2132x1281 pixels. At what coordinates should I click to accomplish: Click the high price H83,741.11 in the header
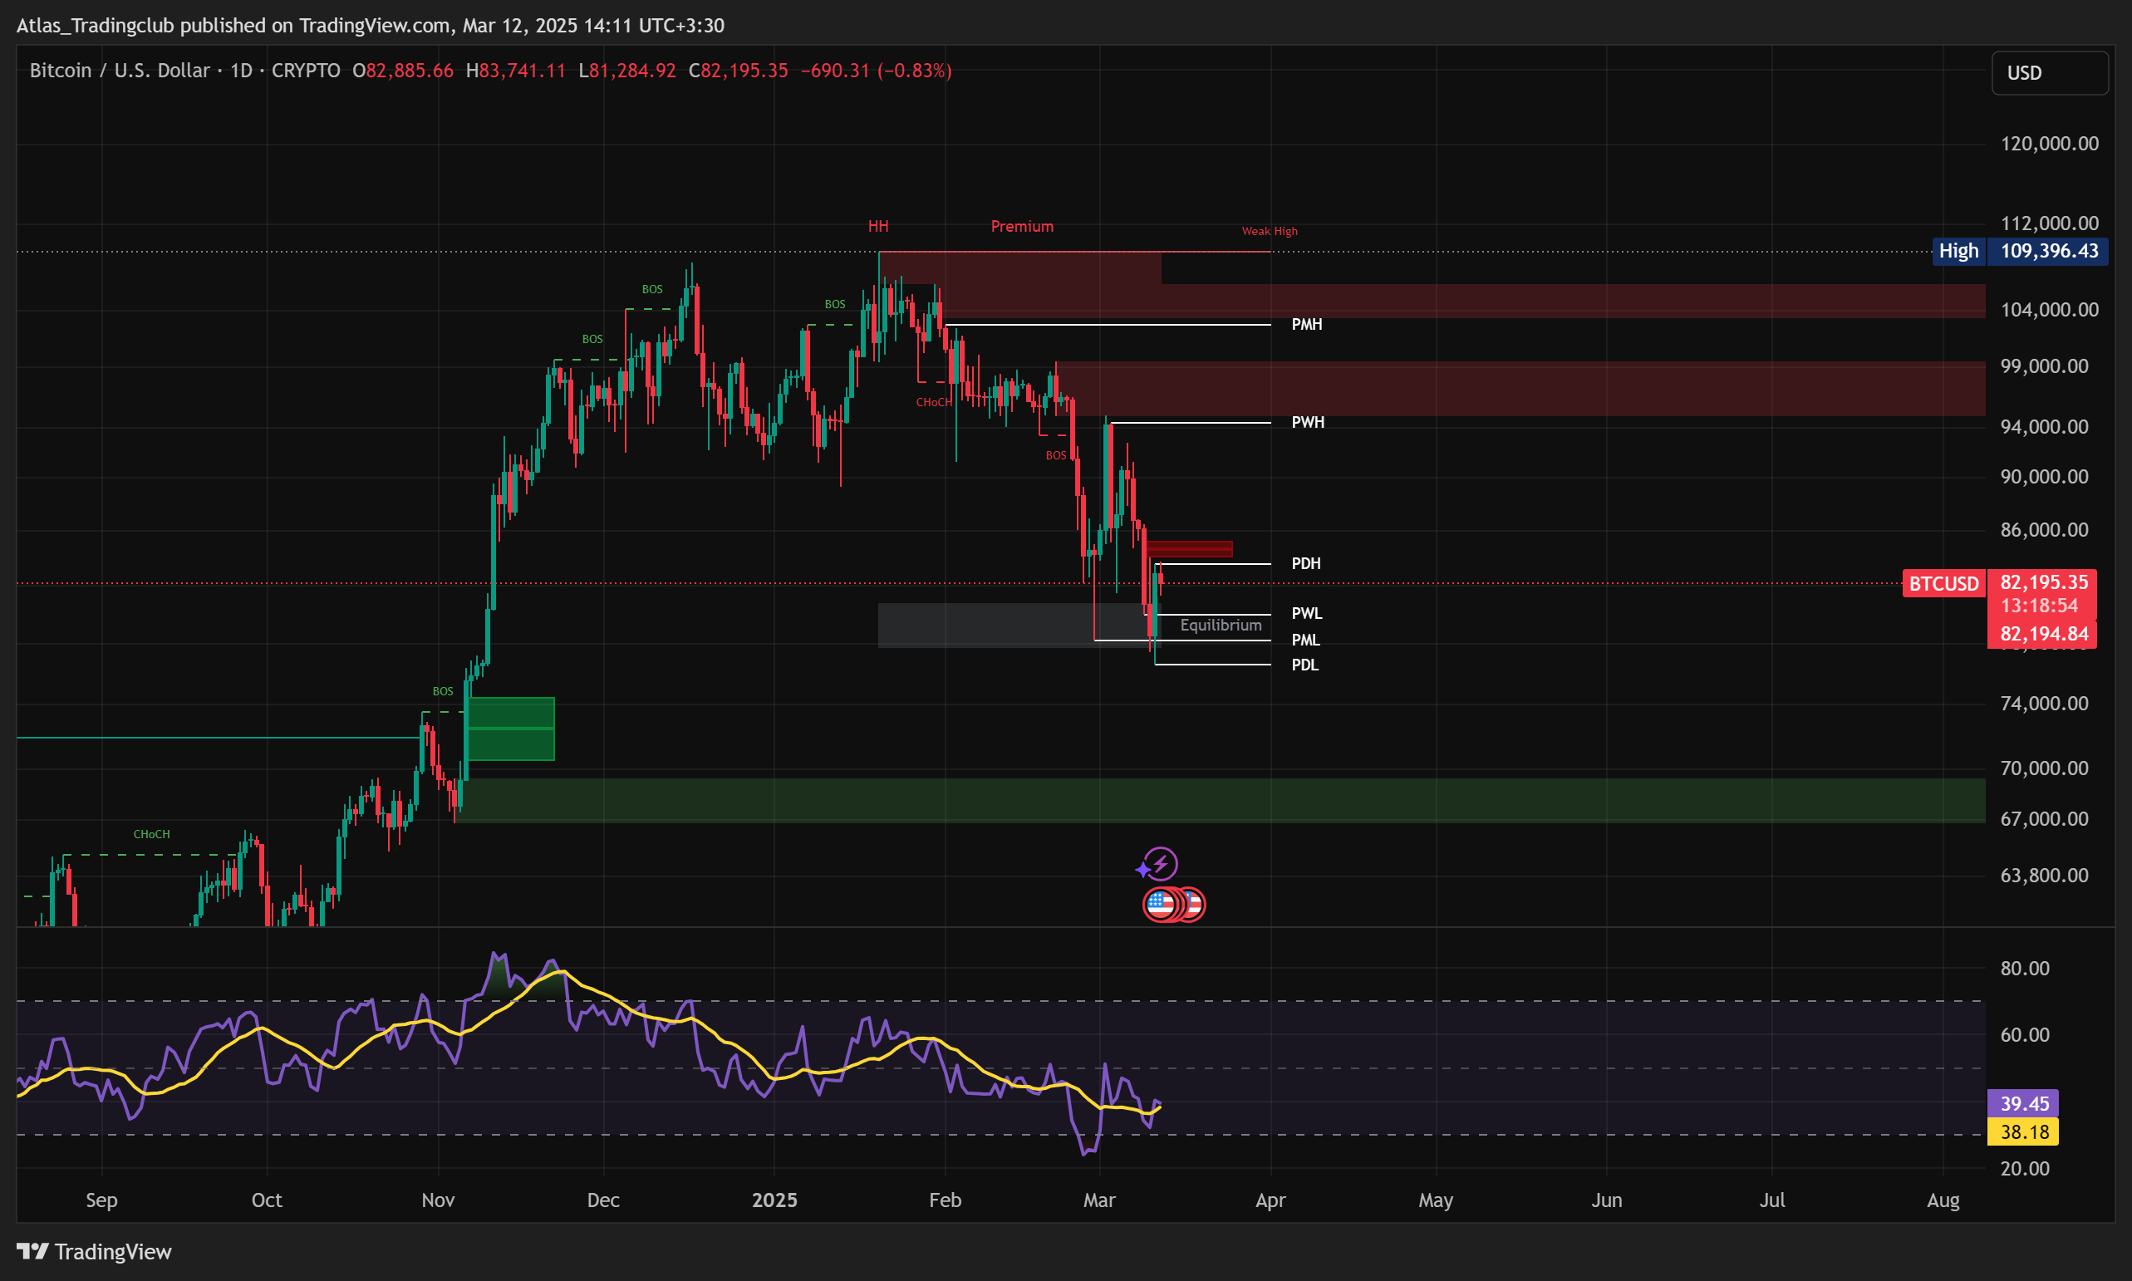click(x=515, y=71)
